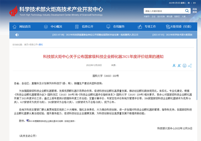Image resolution: width=201 pixels, height=141 pixels.
Task: Increase font size with A+ icon
Action: tap(179, 66)
